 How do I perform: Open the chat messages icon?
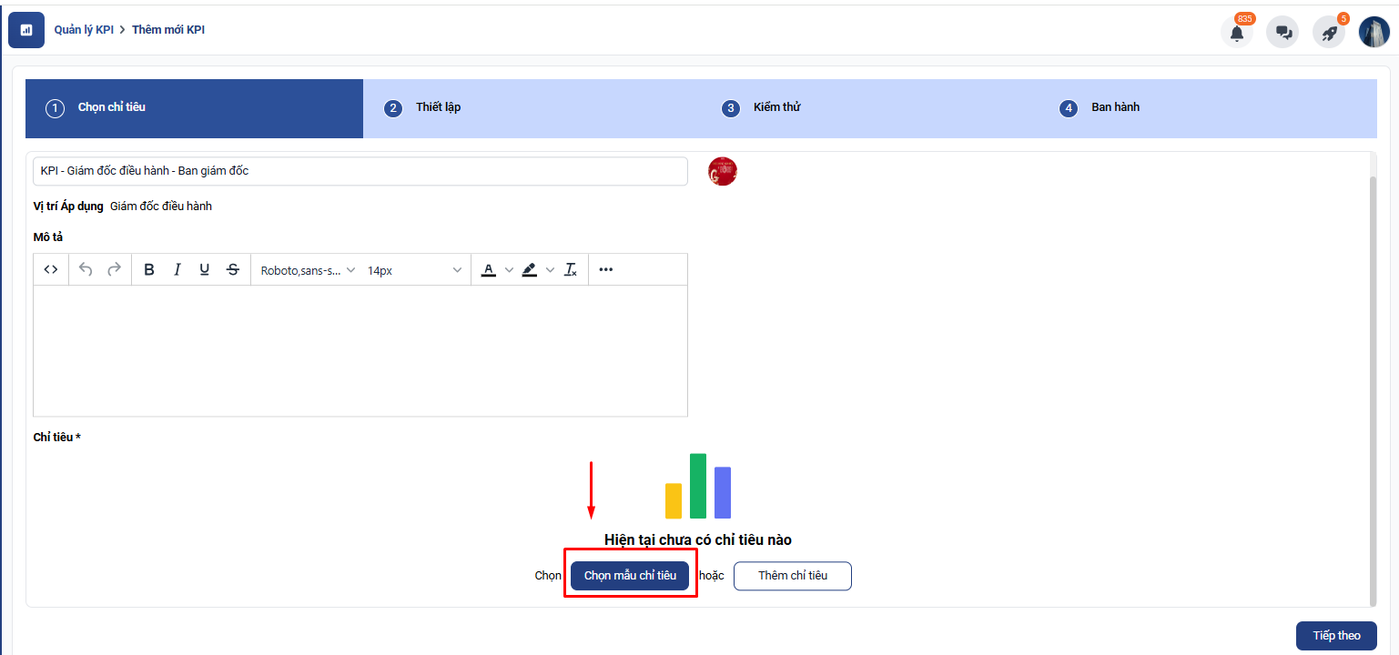(1283, 33)
